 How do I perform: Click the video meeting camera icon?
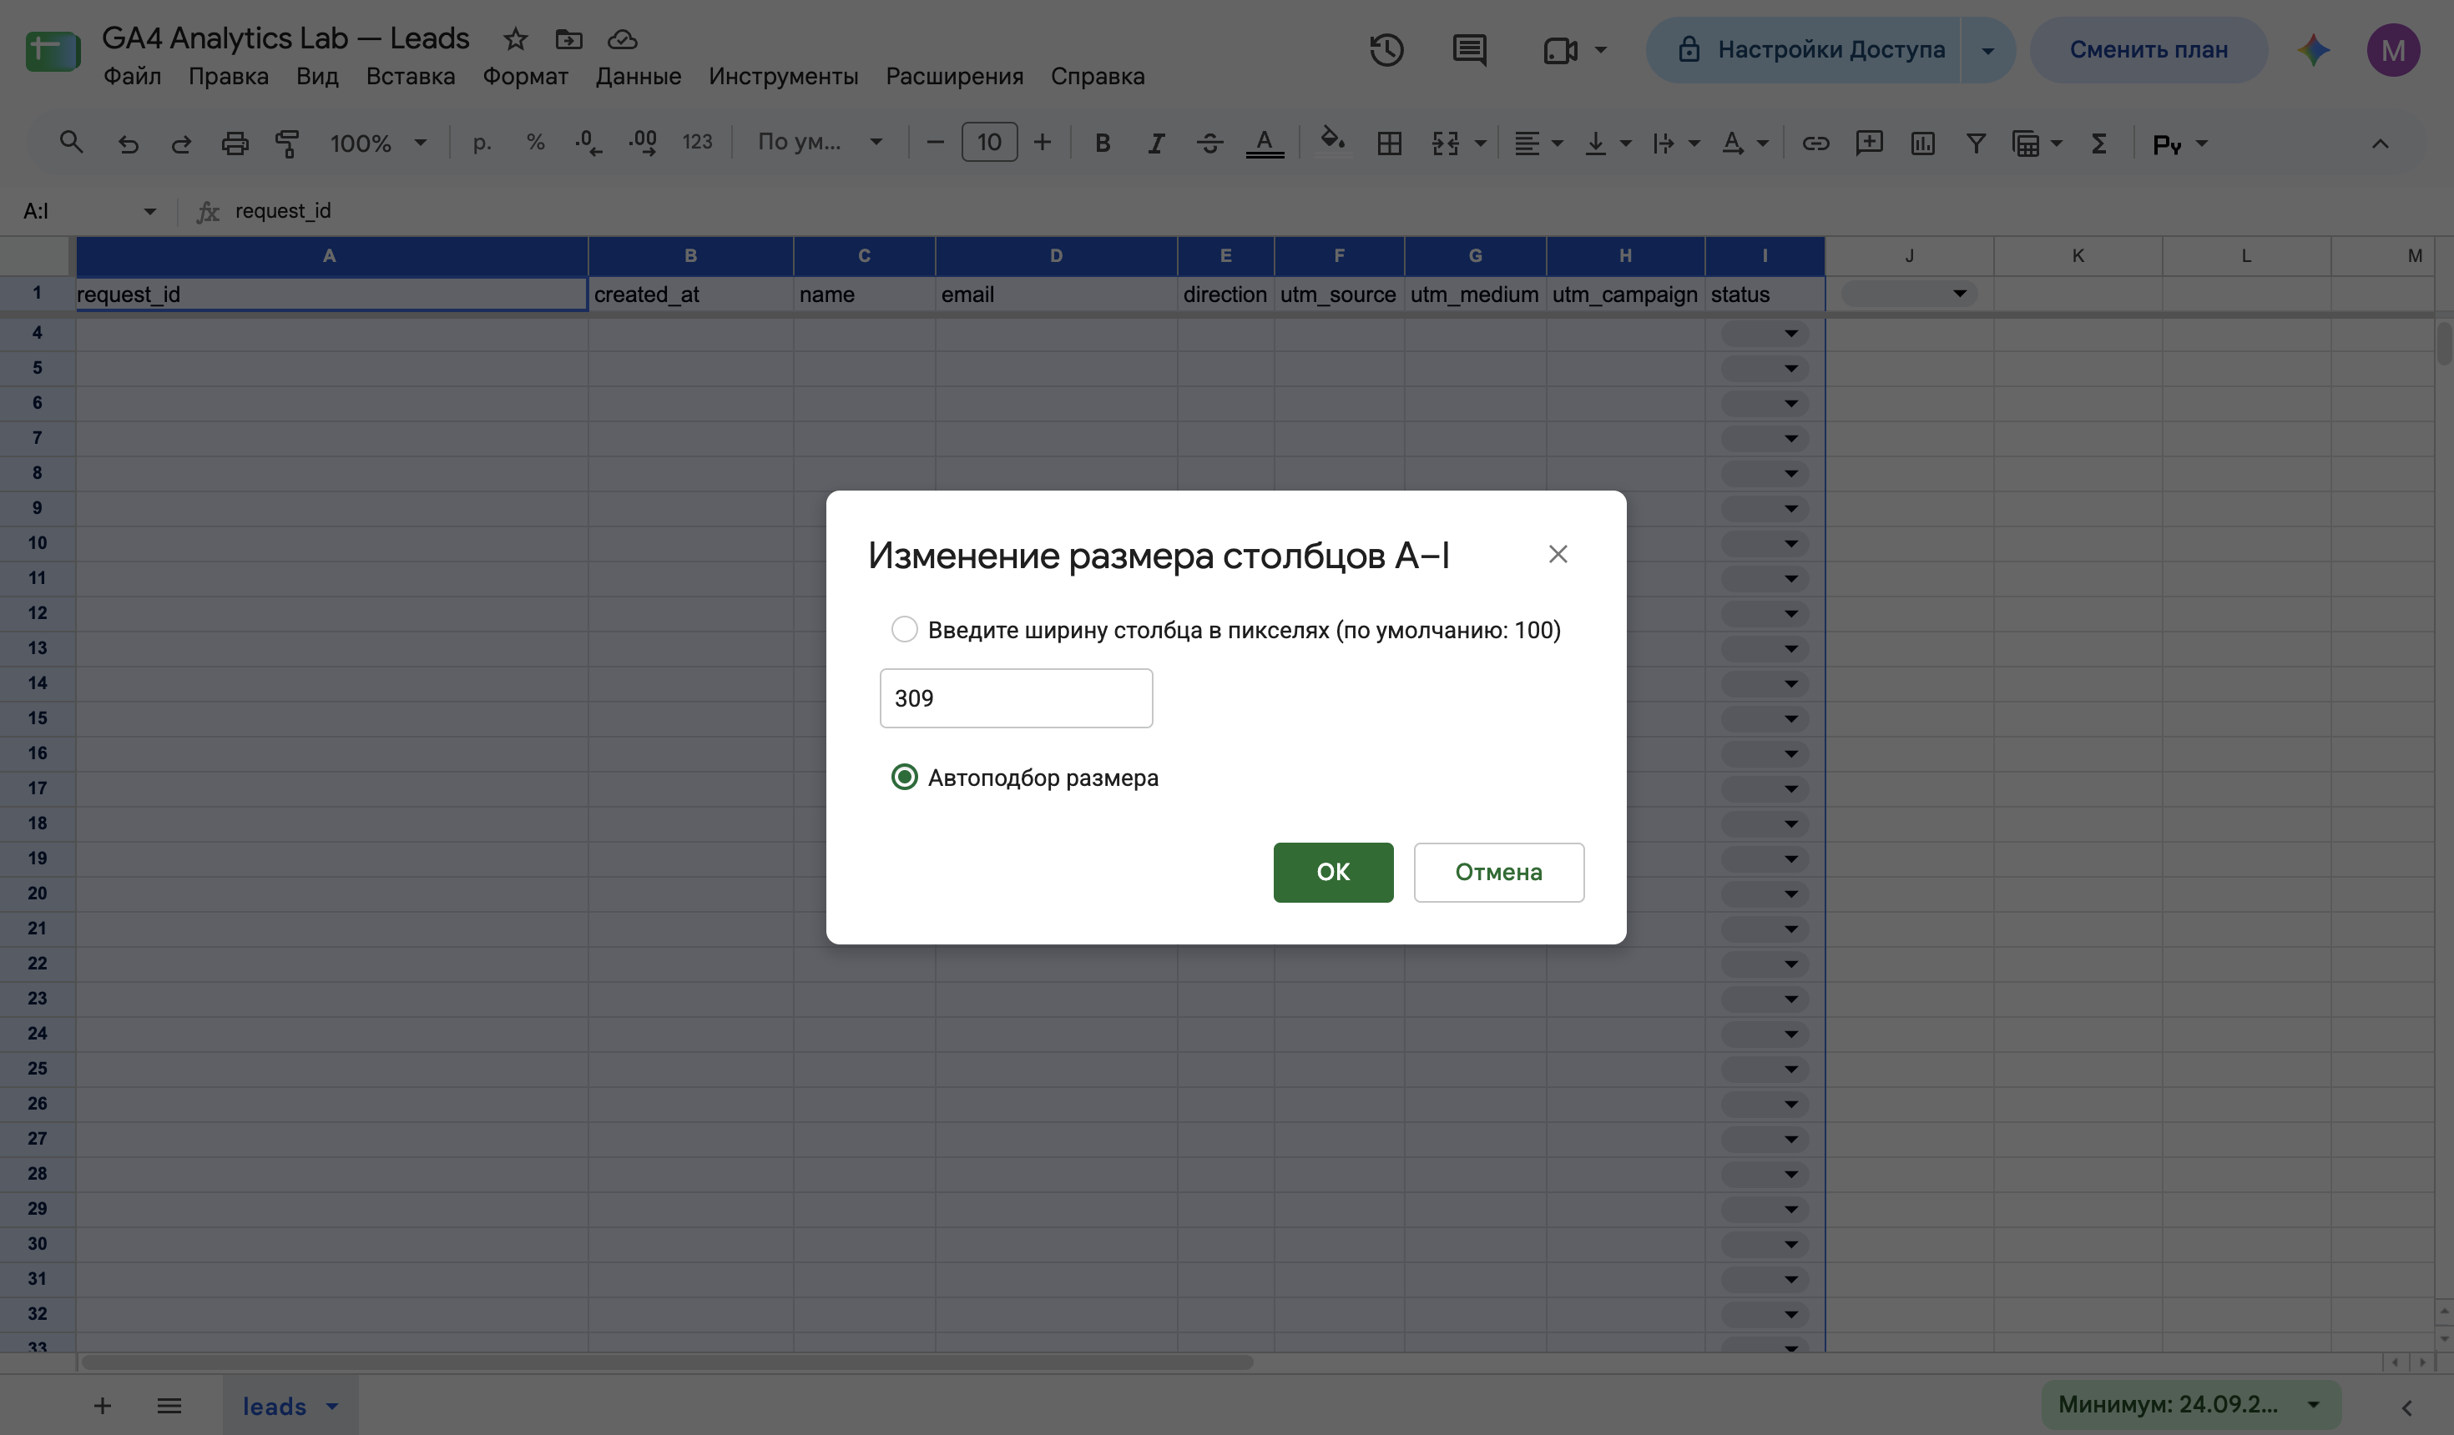(1560, 50)
